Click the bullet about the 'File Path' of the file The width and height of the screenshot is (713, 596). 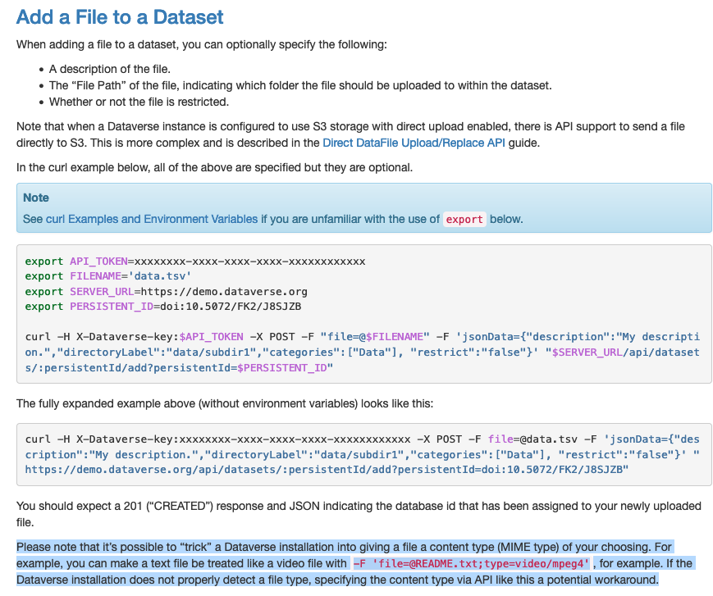[x=300, y=85]
